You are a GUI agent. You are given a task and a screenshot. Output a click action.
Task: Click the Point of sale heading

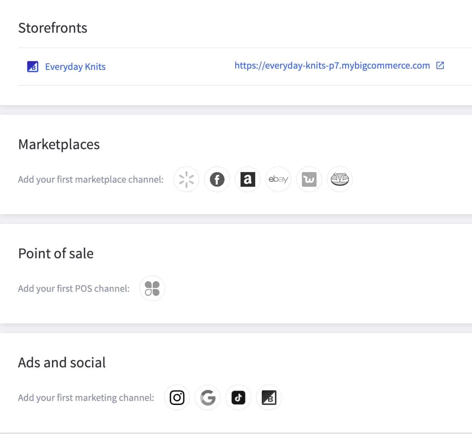coord(56,253)
